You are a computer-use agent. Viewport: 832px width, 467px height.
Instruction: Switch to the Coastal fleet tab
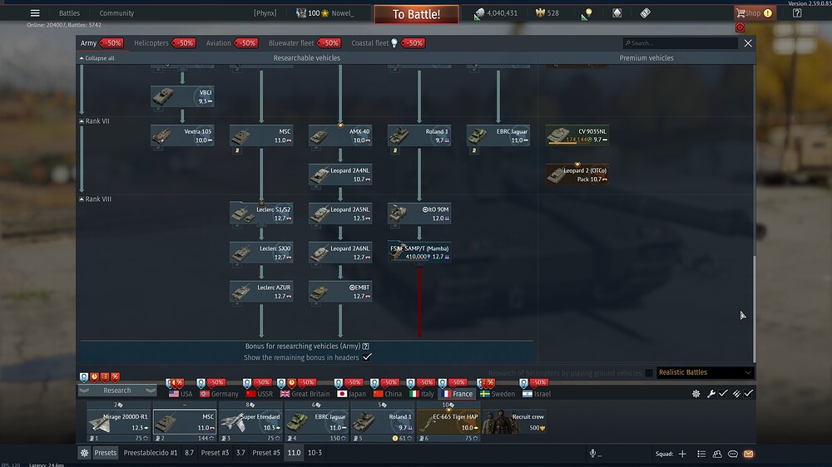coord(370,43)
